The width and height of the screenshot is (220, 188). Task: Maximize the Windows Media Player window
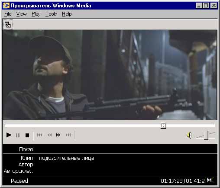[x=206, y=6]
